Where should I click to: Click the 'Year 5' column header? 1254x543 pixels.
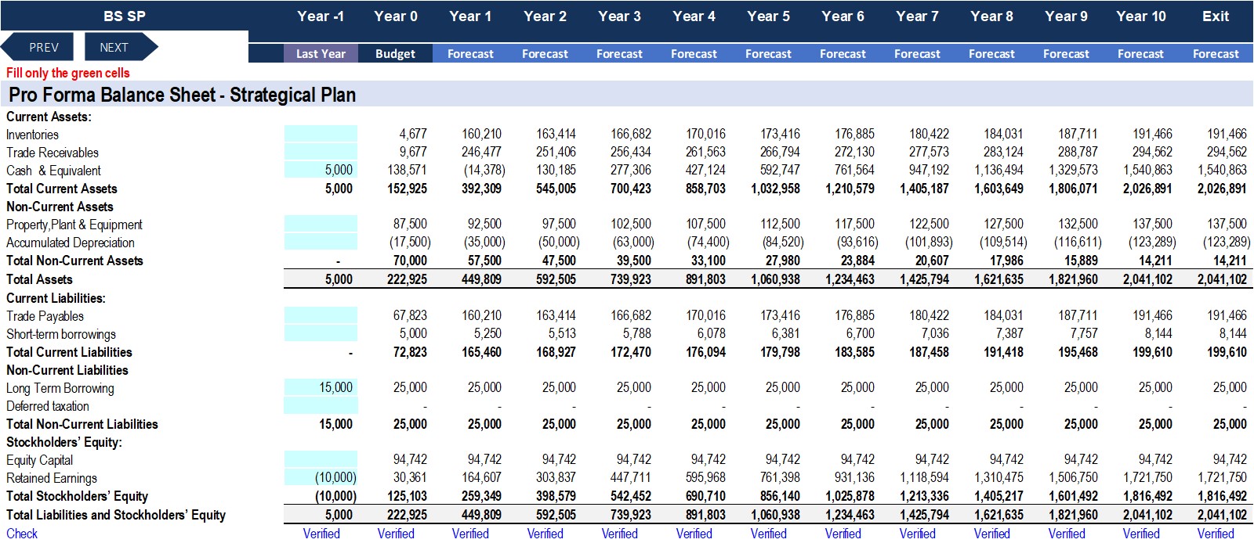[x=768, y=16]
